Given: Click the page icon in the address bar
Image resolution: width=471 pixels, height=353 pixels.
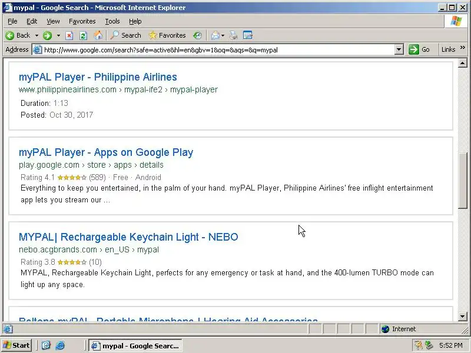Looking at the screenshot, I should tap(37, 49).
